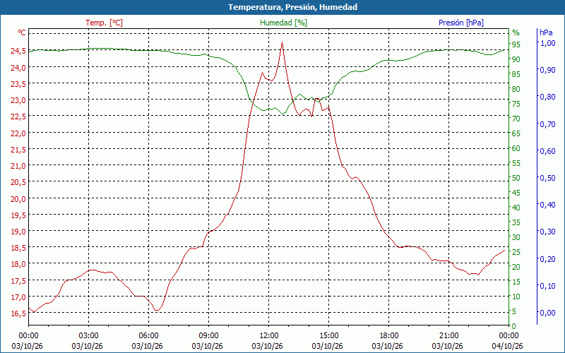The height and width of the screenshot is (353, 565).
Task: Click the '23,5' temperature axis value
Action: [18, 84]
